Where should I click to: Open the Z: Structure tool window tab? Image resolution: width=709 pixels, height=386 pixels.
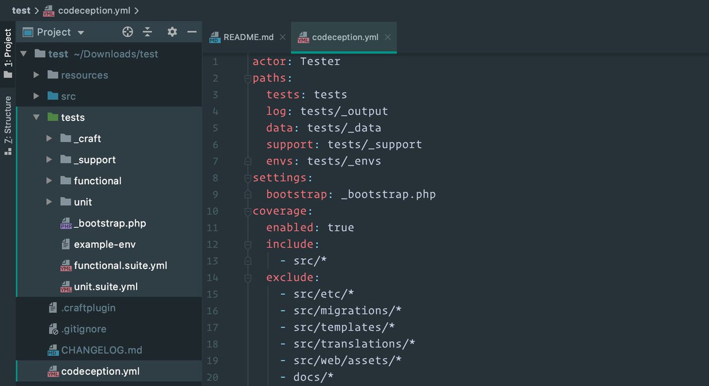pos(8,125)
